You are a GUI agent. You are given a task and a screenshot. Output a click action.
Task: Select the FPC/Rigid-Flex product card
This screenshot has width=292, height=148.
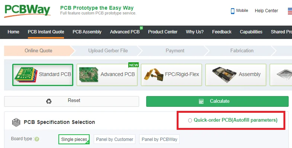pos(171,75)
